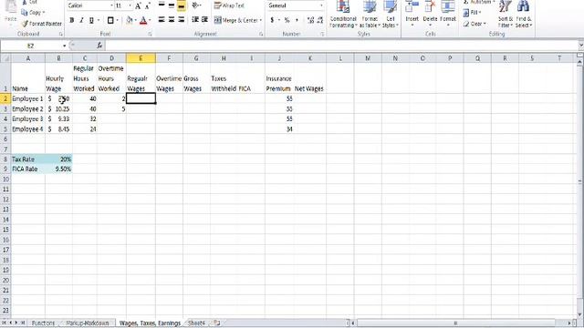This screenshot has height=328, width=584.
Task: Switch to the Sheet4 tab
Action: pyautogui.click(x=197, y=323)
